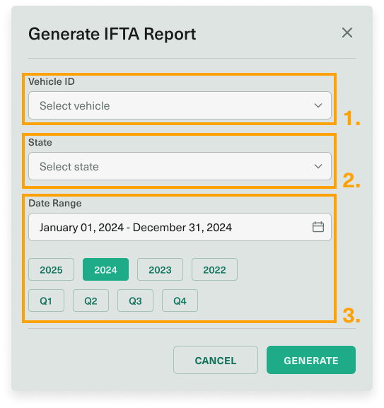Pick the Q3 quarter
The width and height of the screenshot is (384, 408).
tap(135, 301)
